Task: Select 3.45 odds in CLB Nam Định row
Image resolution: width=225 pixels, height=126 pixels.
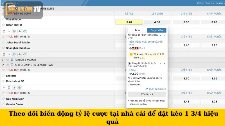Action: pos(186,102)
